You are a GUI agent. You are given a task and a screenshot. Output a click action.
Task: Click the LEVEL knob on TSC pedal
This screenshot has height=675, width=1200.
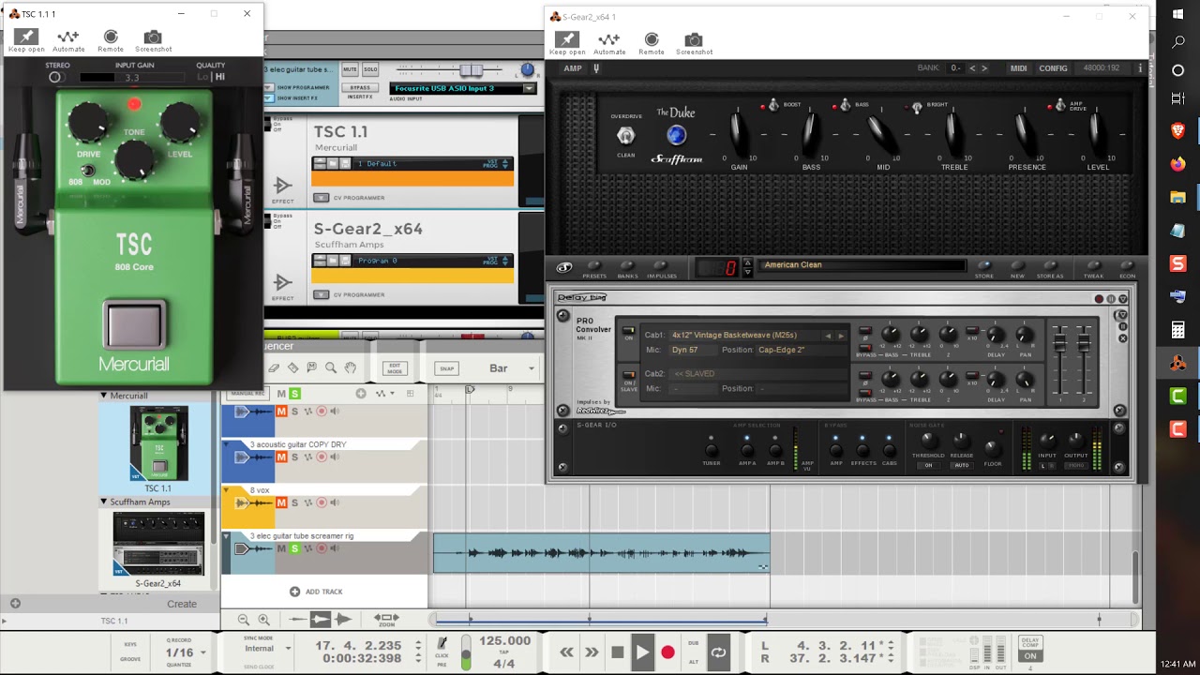click(x=179, y=122)
